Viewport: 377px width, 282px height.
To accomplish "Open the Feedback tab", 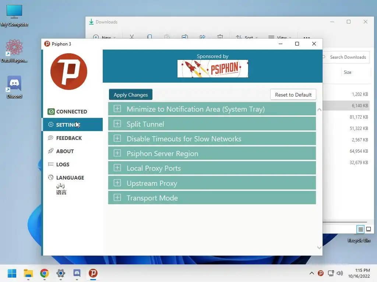I will [x=73, y=138].
